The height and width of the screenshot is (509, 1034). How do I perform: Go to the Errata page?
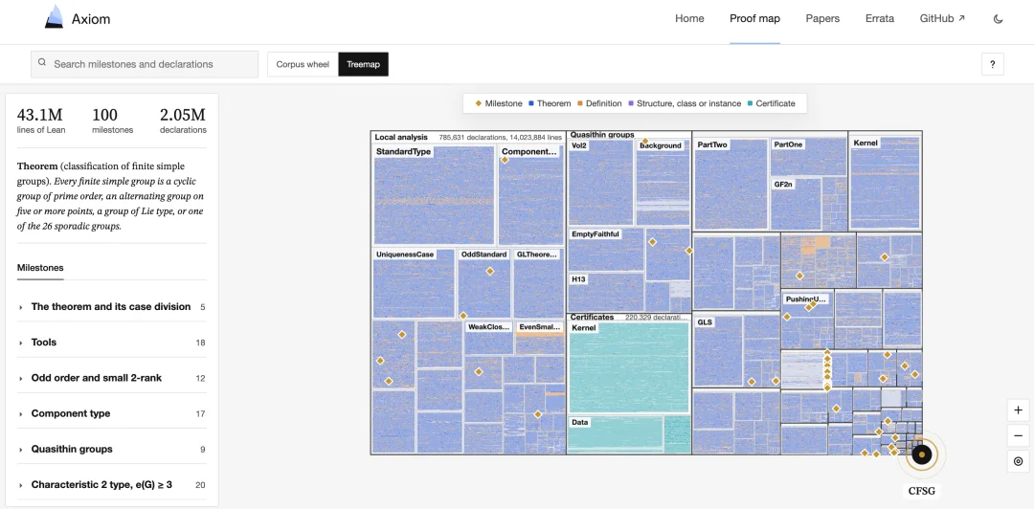coord(880,18)
